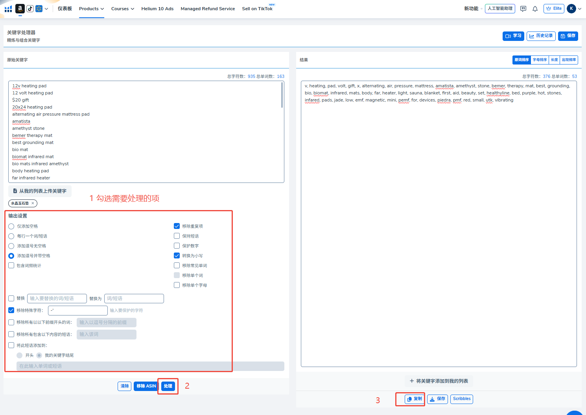Viewport: 586px width, 415px height.
Task: Expand the Courses dropdown menu
Action: (122, 9)
